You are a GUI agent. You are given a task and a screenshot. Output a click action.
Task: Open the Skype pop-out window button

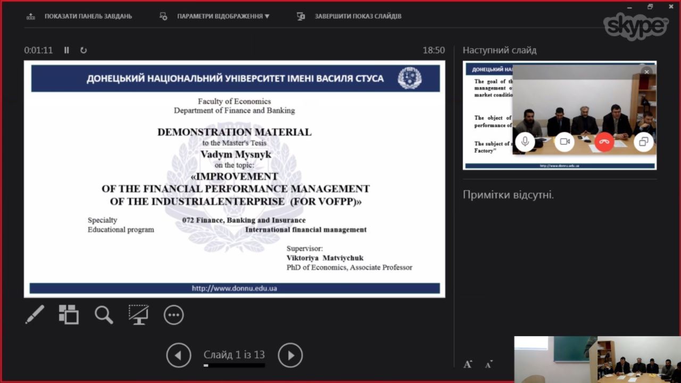click(643, 141)
